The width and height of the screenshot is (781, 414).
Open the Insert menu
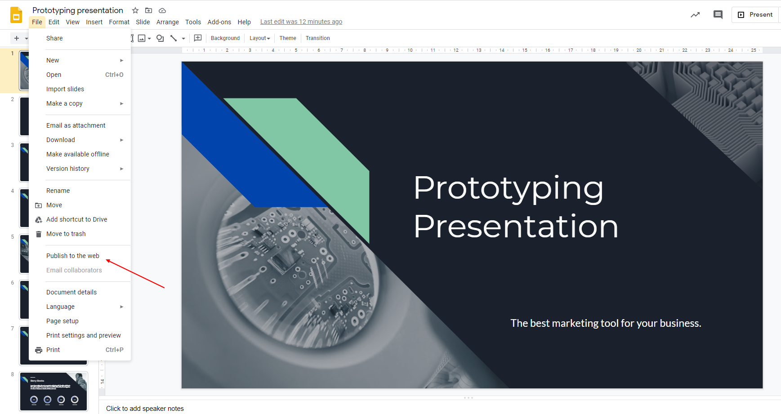pyautogui.click(x=94, y=22)
